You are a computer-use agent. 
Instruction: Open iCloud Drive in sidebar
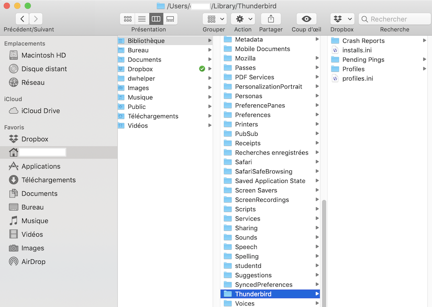(59, 111)
